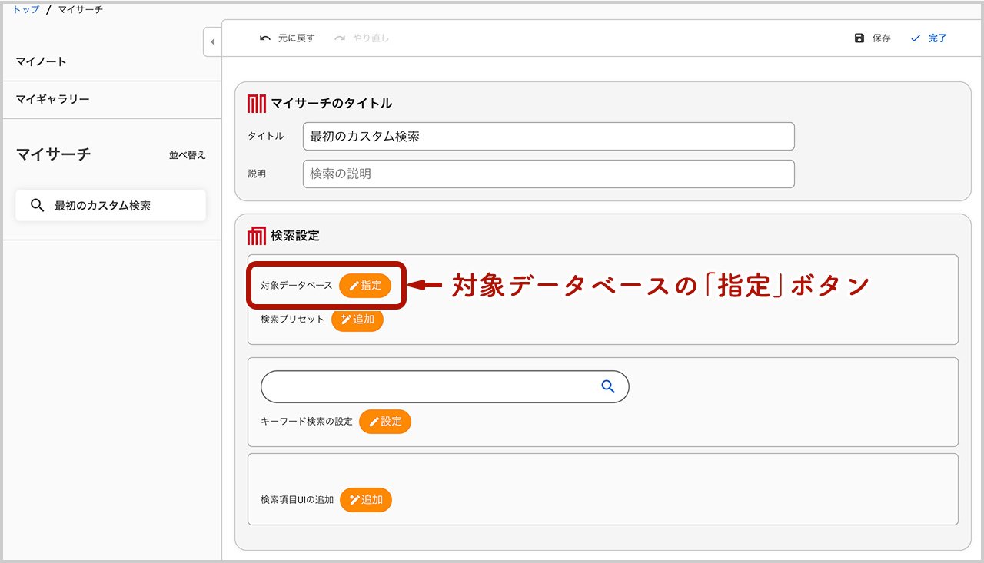Click the 並べ替え sort link
984x563 pixels.
[x=188, y=155]
